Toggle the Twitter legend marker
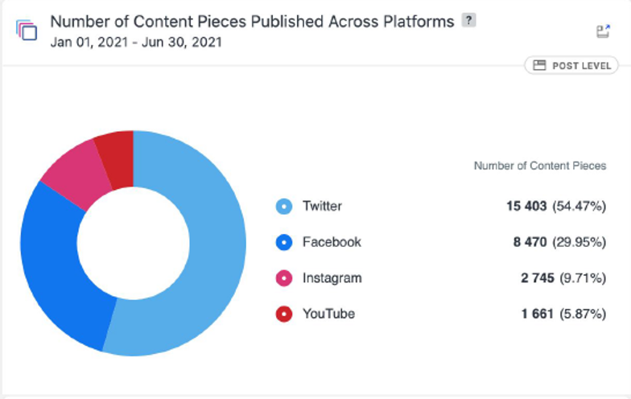The width and height of the screenshot is (631, 399). pyautogui.click(x=284, y=206)
